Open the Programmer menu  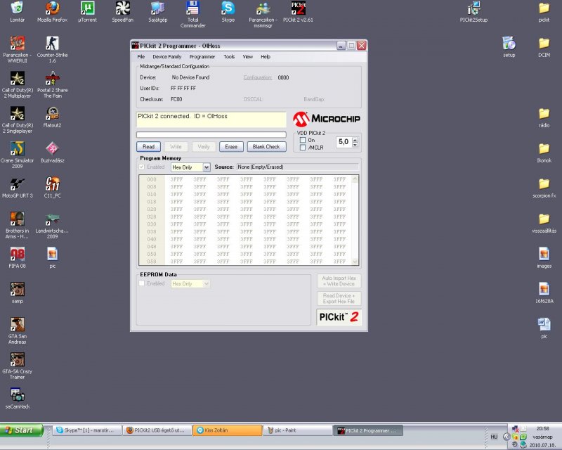pyautogui.click(x=202, y=57)
